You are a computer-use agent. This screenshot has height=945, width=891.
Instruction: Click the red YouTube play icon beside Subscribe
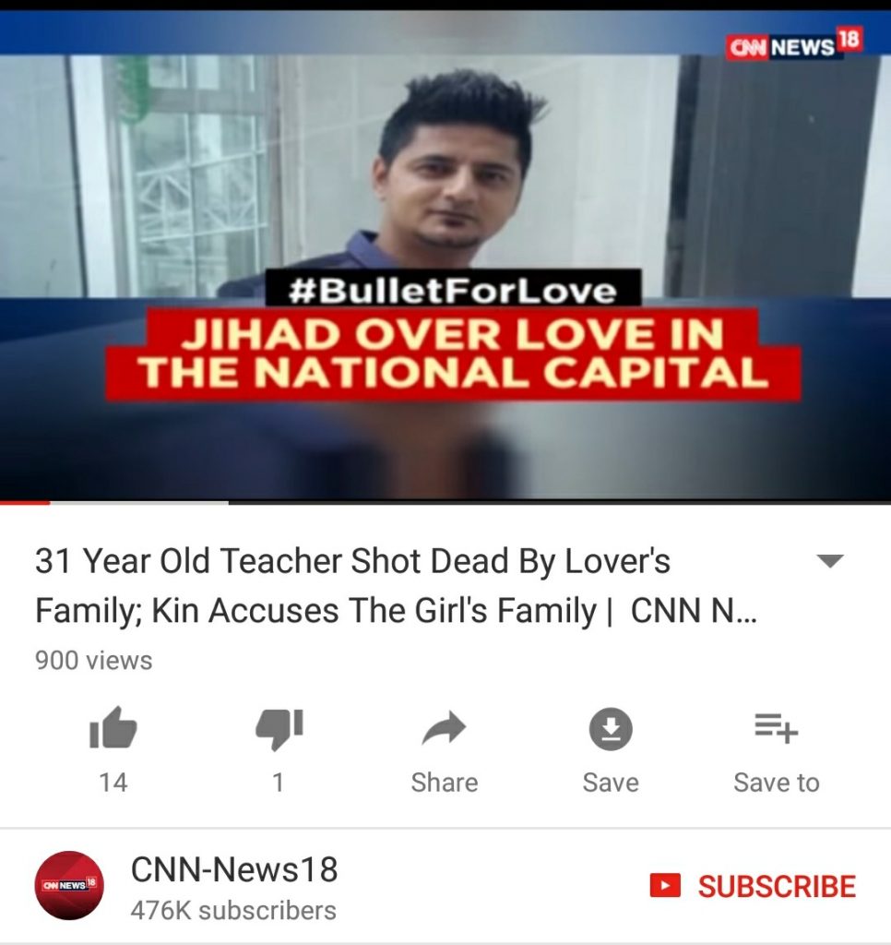665,886
